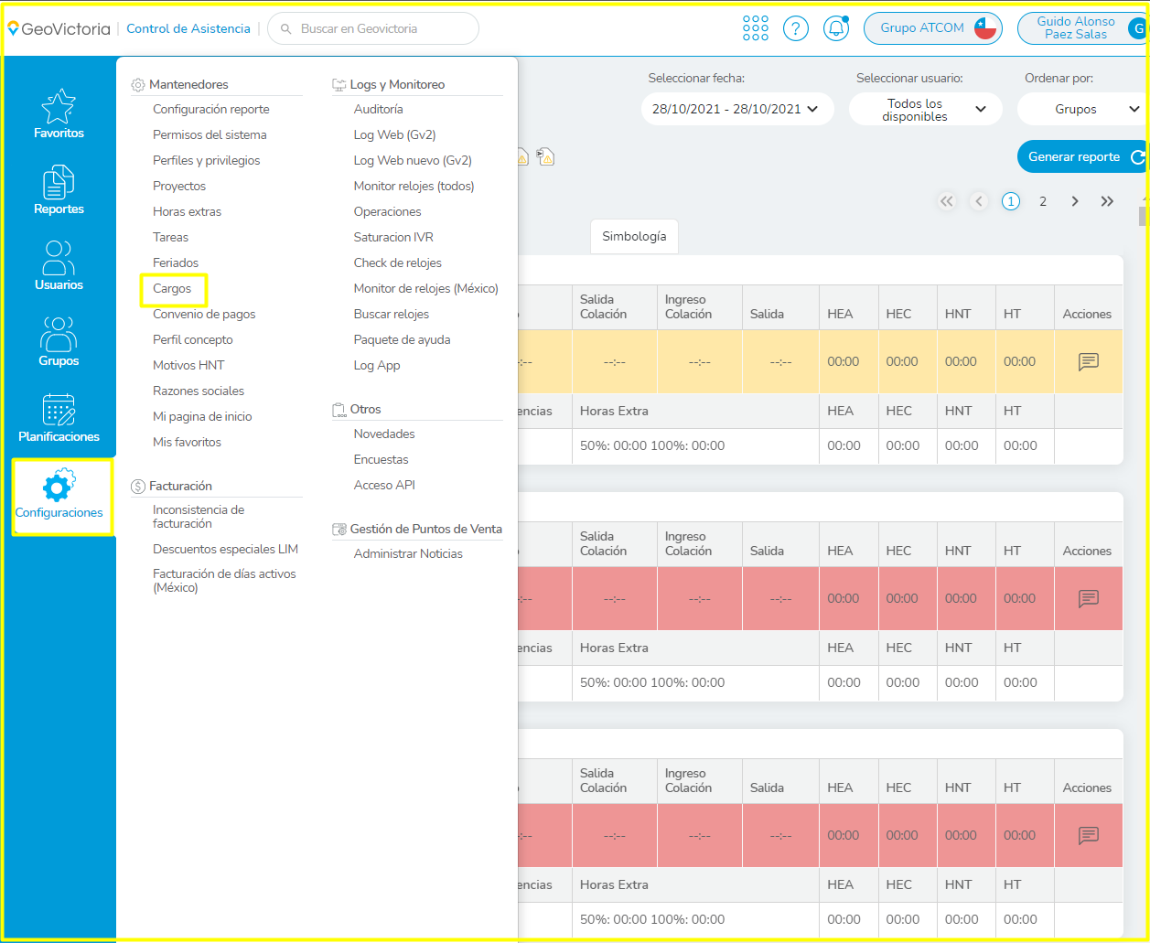Open the Grupos sidebar icon
This screenshot has height=943, width=1150.
(59, 336)
